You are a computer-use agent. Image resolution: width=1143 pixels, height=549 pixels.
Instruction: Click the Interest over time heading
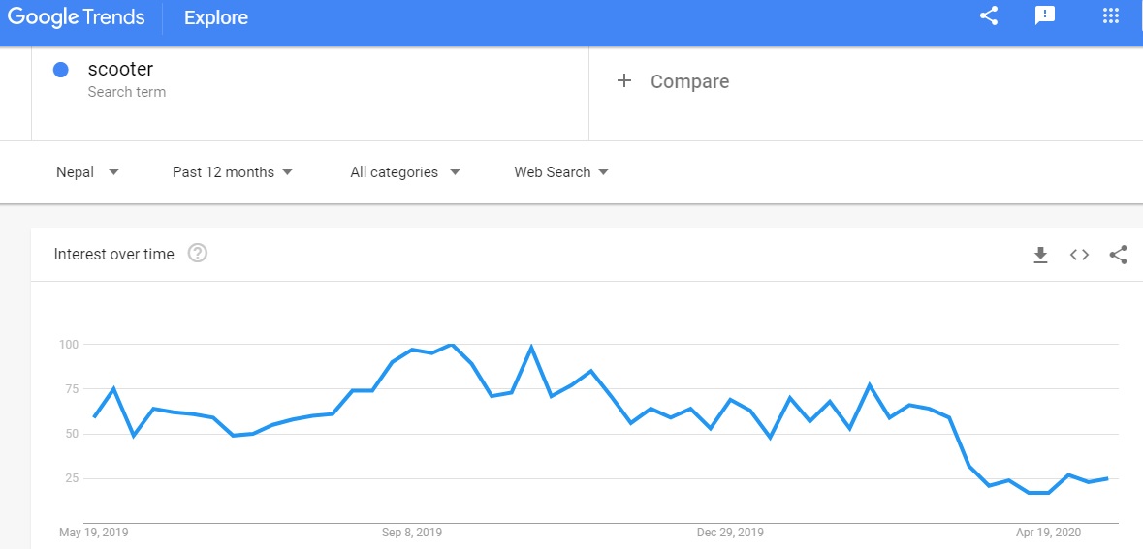point(114,255)
